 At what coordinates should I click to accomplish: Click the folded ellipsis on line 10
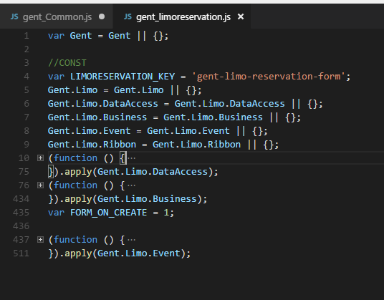[132, 158]
